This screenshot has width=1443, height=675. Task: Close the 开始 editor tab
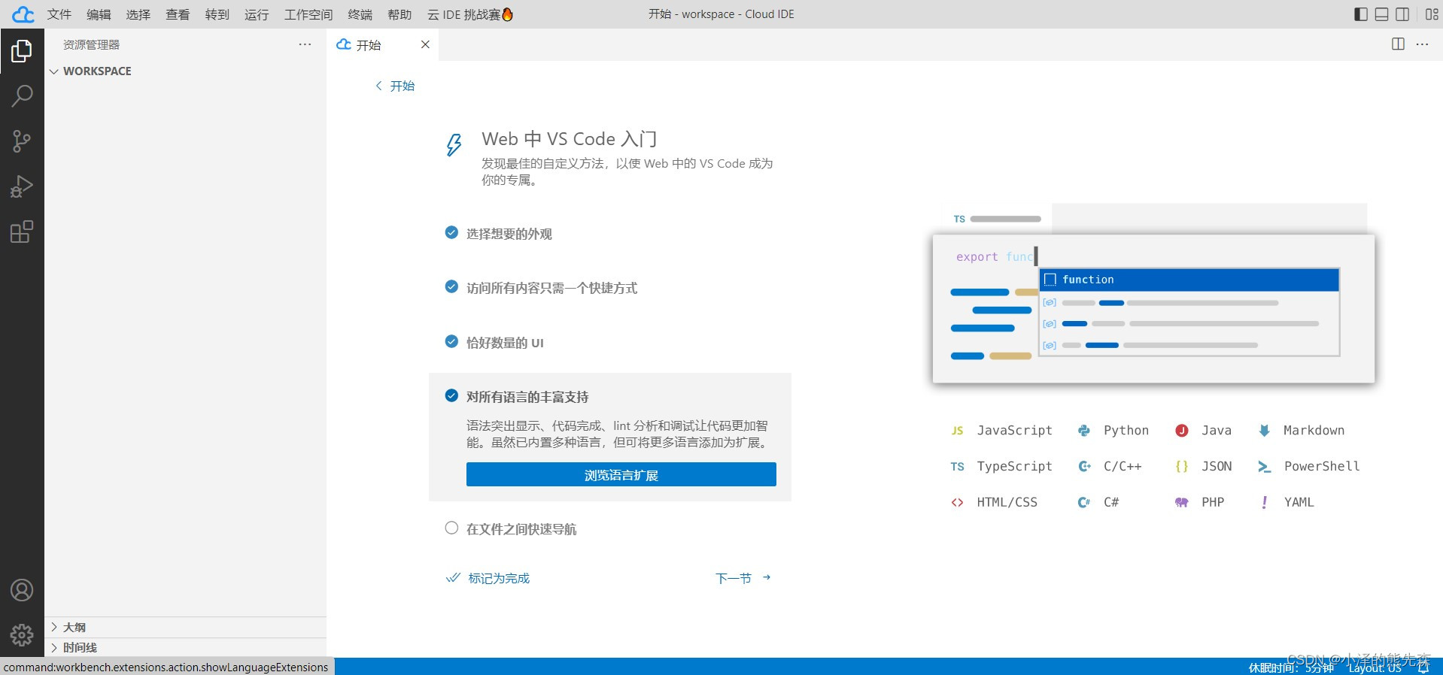pos(425,44)
